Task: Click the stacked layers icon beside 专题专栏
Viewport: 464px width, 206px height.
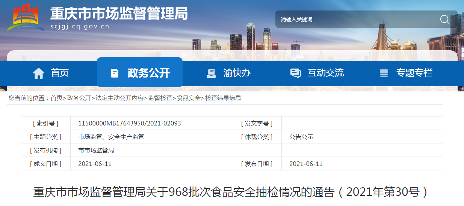Action: point(384,73)
